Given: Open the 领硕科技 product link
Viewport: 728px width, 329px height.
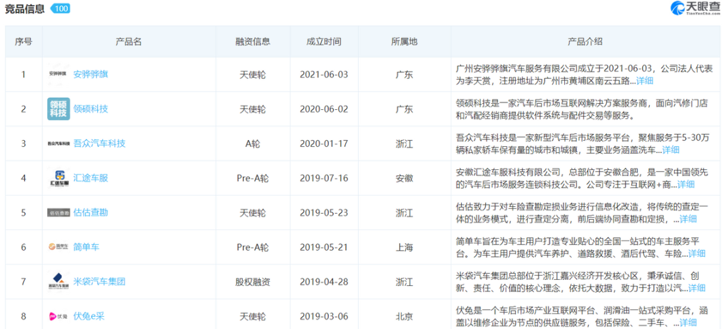Looking at the screenshot, I should pos(90,109).
